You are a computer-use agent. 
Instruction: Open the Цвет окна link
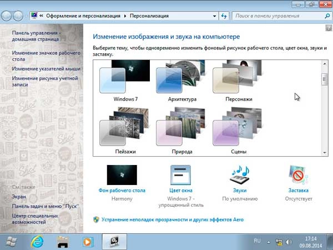pyautogui.click(x=181, y=191)
